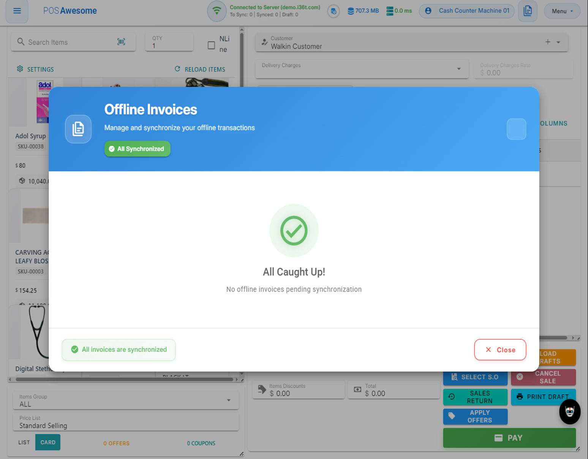
Task: Open the 0 Coupons tab
Action: click(x=201, y=443)
